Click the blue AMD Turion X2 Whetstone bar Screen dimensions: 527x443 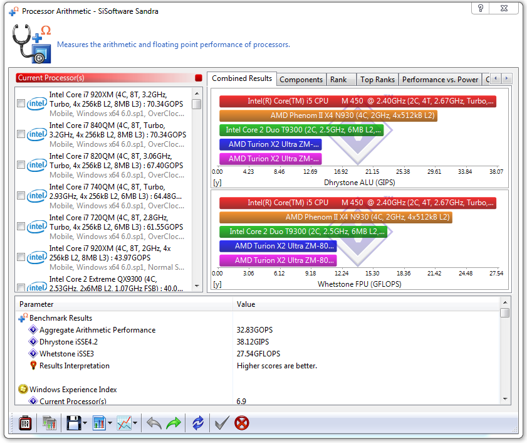(278, 246)
